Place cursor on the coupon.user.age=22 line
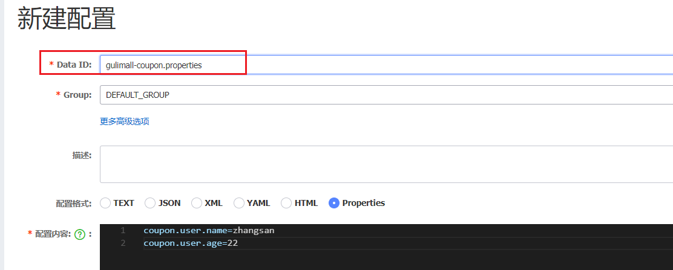 (x=194, y=243)
